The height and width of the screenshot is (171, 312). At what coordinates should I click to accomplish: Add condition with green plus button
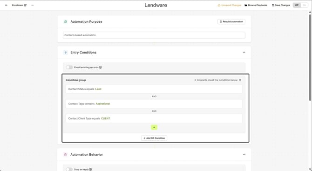pyautogui.click(x=154, y=127)
